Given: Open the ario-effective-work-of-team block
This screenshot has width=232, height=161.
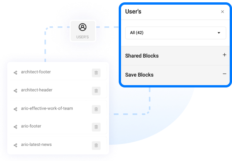Looking at the screenshot, I should [x=47, y=108].
